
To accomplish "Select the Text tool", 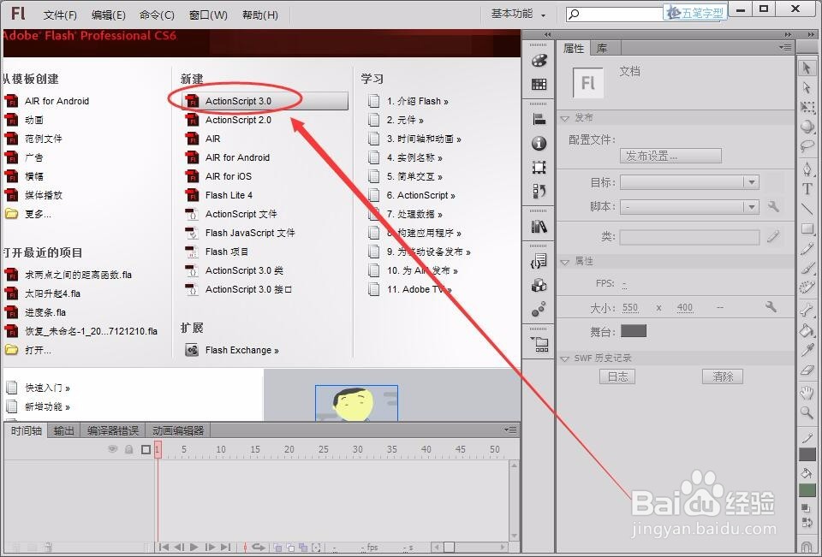I will pos(807,189).
